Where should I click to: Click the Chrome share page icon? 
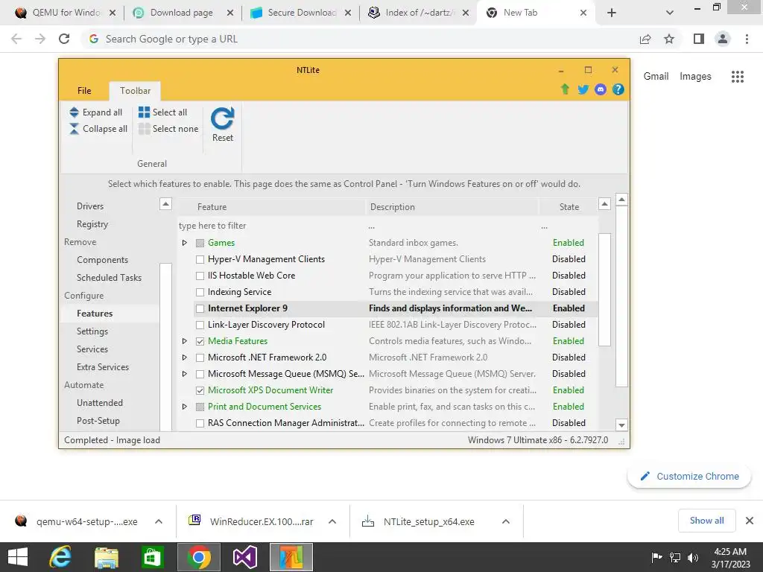(x=645, y=39)
